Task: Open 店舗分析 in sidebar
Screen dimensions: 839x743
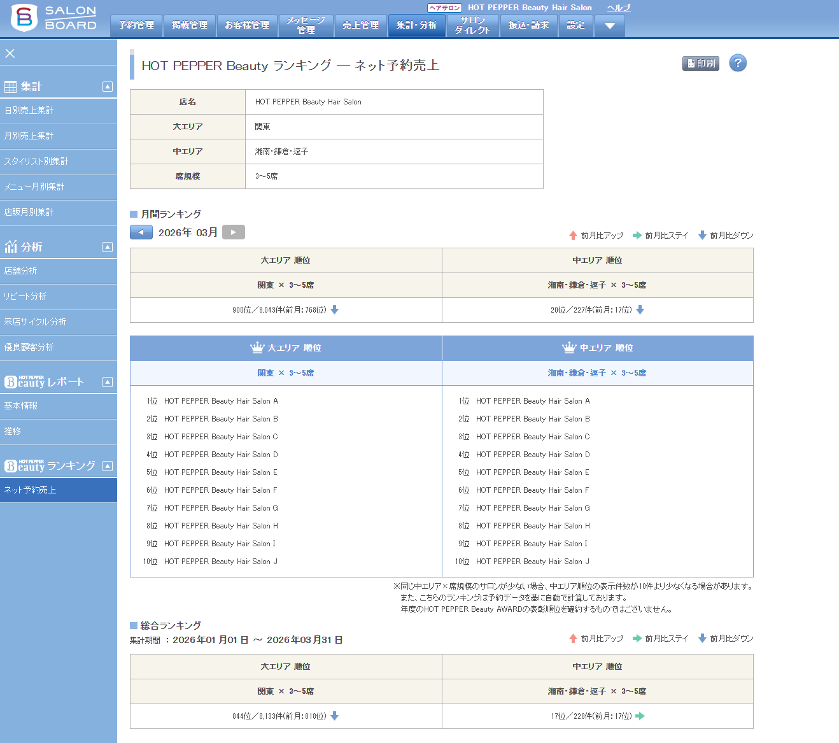Action: tap(59, 271)
